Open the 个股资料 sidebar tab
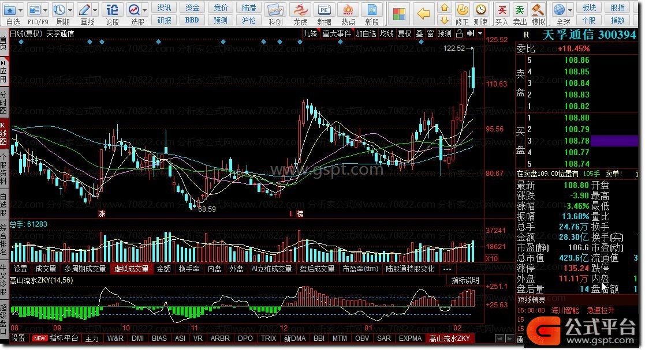Screen dimensions: 645x350 (x=3, y=169)
